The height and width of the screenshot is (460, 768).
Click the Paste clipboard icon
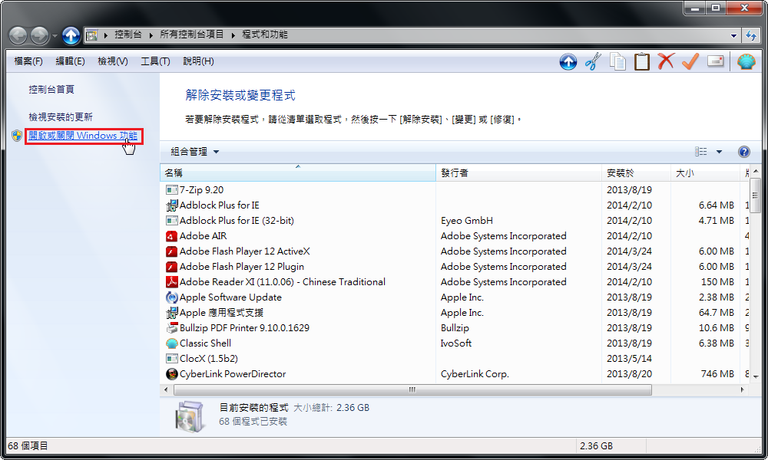click(641, 62)
